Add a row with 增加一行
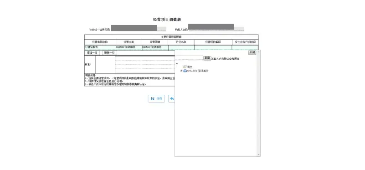The height and width of the screenshot is (170, 365). (x=92, y=53)
